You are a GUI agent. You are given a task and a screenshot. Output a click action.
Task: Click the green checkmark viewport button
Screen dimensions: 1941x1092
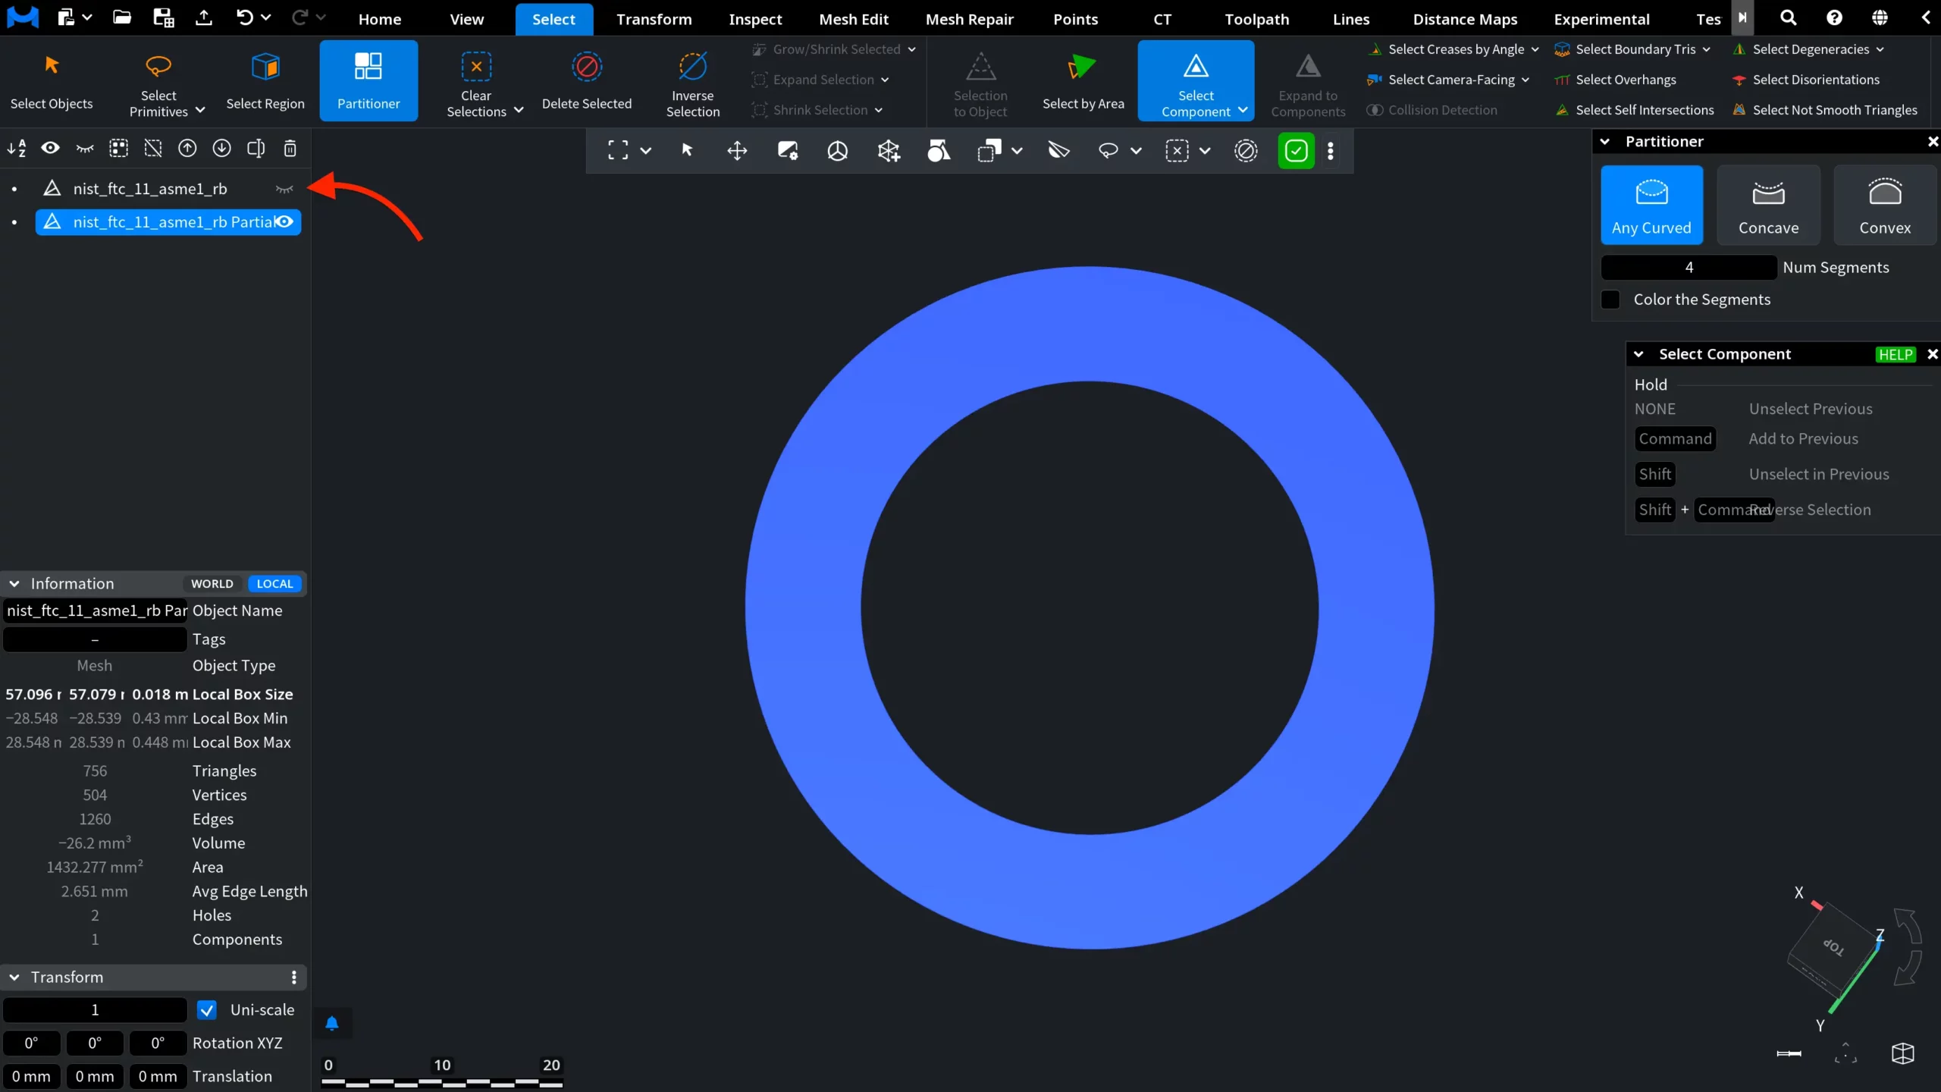tap(1296, 150)
